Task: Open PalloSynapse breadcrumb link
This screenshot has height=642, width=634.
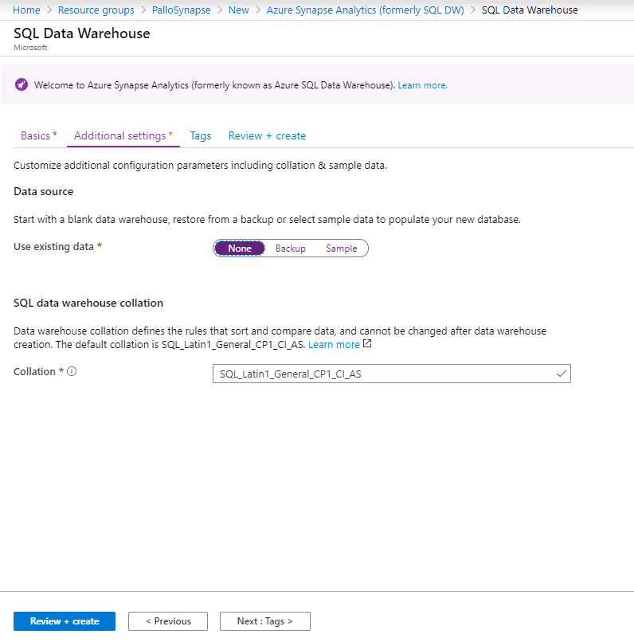Action: (x=182, y=10)
